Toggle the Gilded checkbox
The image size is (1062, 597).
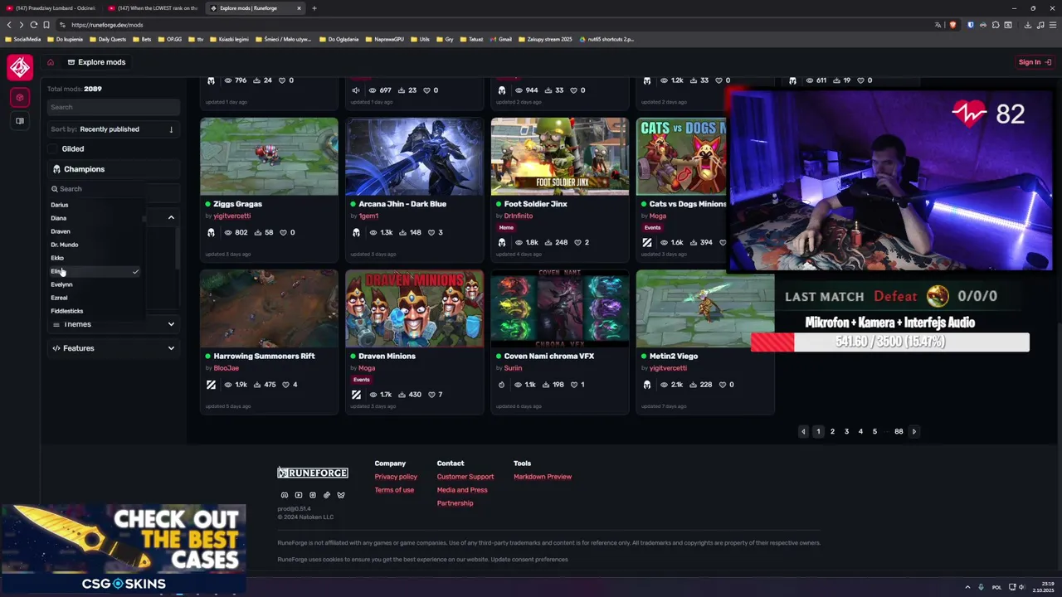coord(54,149)
